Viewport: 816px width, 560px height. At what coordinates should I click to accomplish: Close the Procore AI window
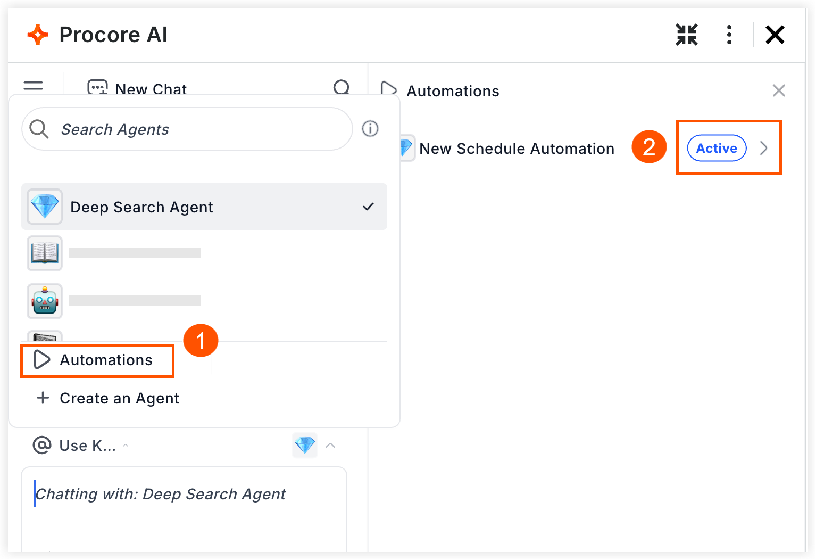click(x=775, y=35)
